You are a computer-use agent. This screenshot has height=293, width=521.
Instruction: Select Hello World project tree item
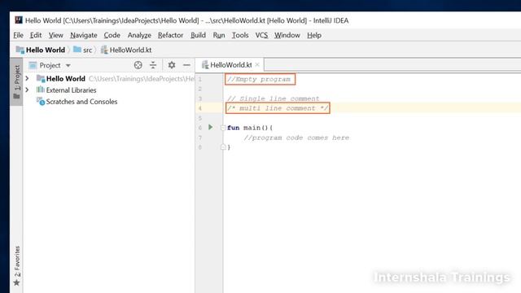tap(66, 79)
